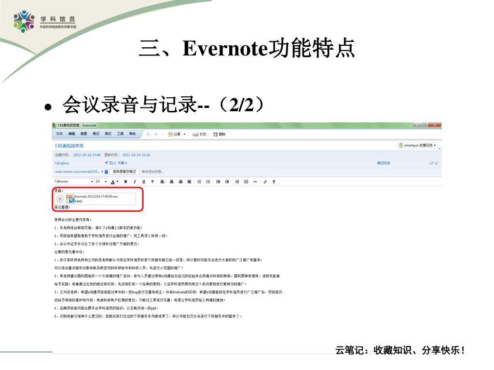Start audio recording with microphone icon
The image size is (494, 370).
(x=274, y=182)
